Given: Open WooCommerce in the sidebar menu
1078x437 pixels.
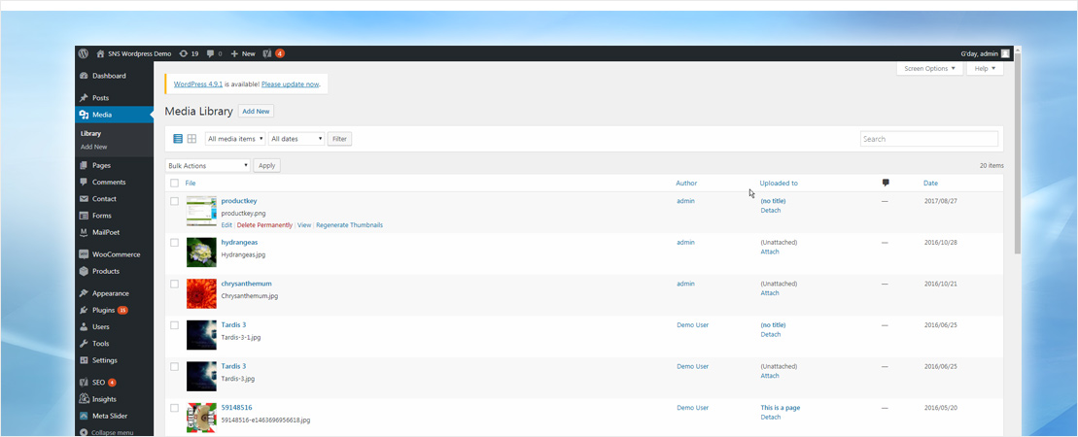Looking at the screenshot, I should (x=116, y=254).
